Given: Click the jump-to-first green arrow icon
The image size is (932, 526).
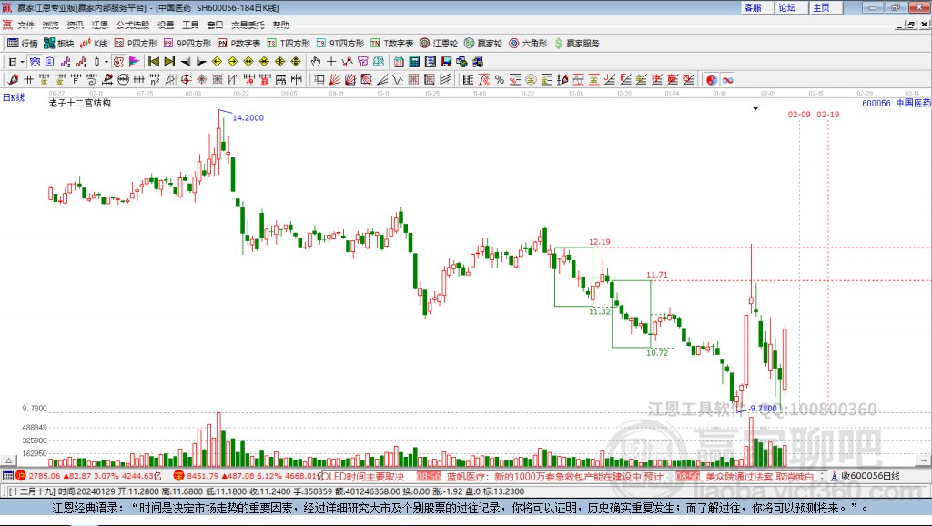Looking at the screenshot, I should coord(153,62).
